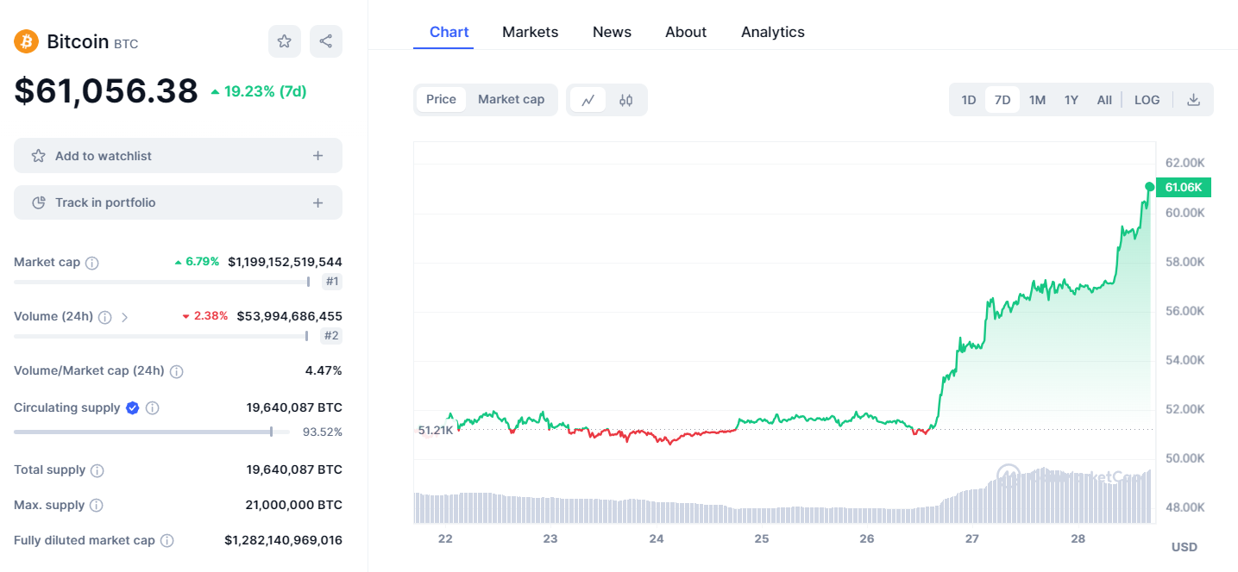The image size is (1238, 572).
Task: Select the Market cap toggle
Action: click(511, 99)
